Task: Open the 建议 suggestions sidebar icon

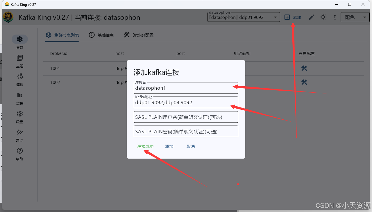Action: point(20,132)
